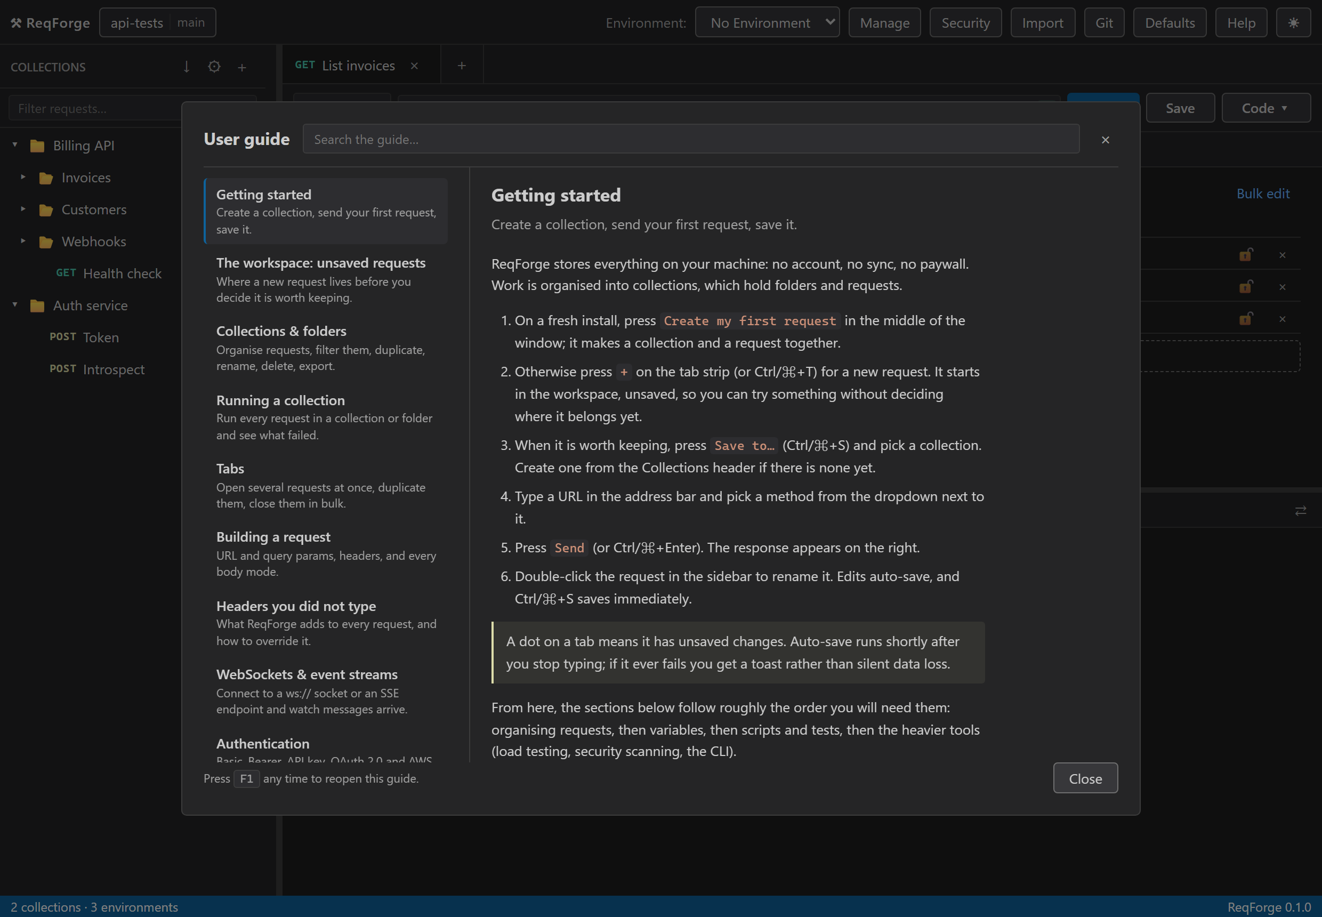Open the Building a request section
The height and width of the screenshot is (917, 1322).
(326, 554)
